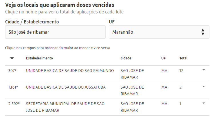Click the up-down arrows on Maranhão selector

203,32
